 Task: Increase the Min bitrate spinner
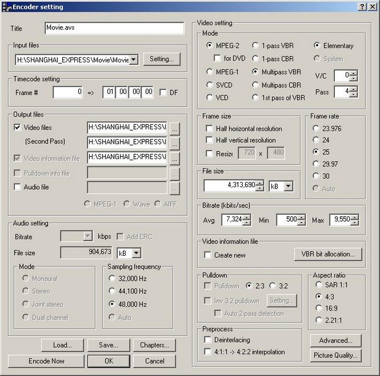pos(301,217)
